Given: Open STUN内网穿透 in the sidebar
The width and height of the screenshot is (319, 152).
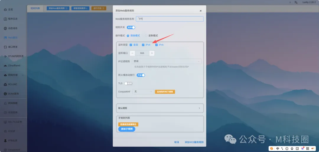Looking at the screenshot, I should tap(13, 56).
